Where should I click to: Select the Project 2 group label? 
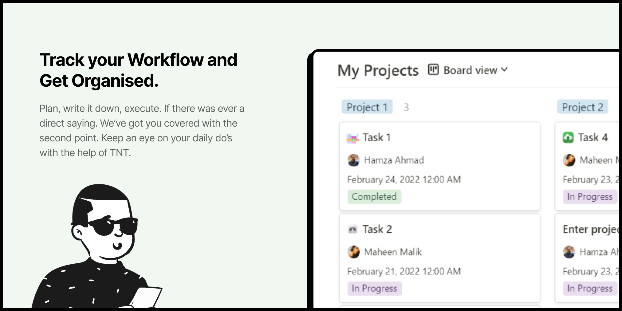[x=583, y=107]
